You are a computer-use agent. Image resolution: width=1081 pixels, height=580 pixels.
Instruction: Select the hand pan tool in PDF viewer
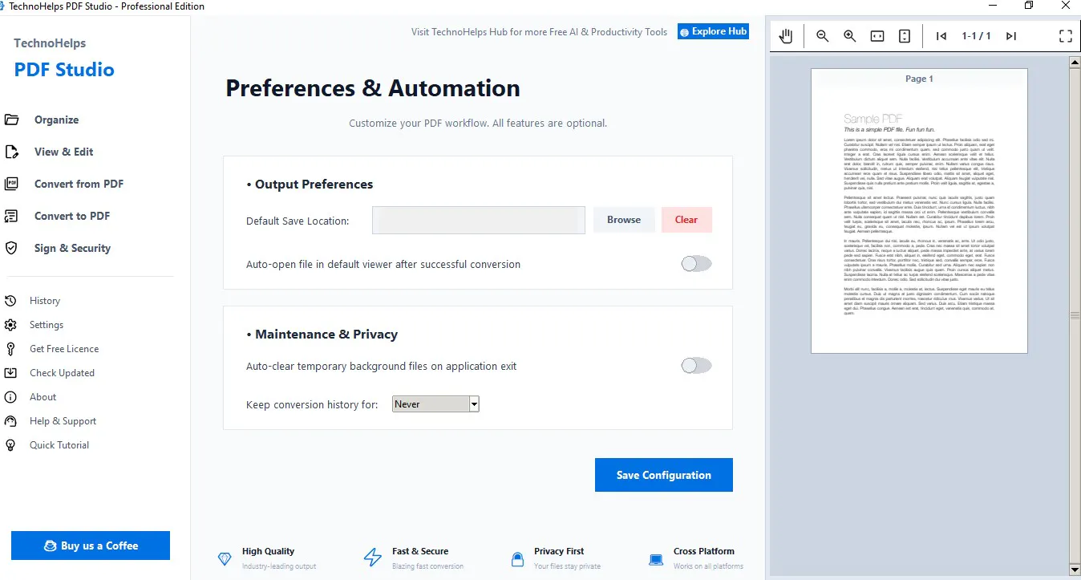pyautogui.click(x=786, y=36)
